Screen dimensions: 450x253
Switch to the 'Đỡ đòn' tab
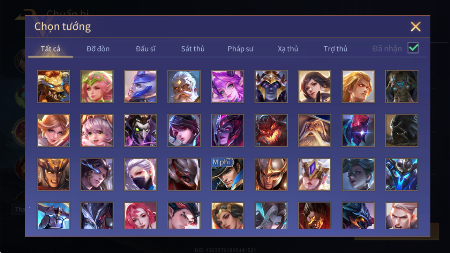(x=98, y=49)
